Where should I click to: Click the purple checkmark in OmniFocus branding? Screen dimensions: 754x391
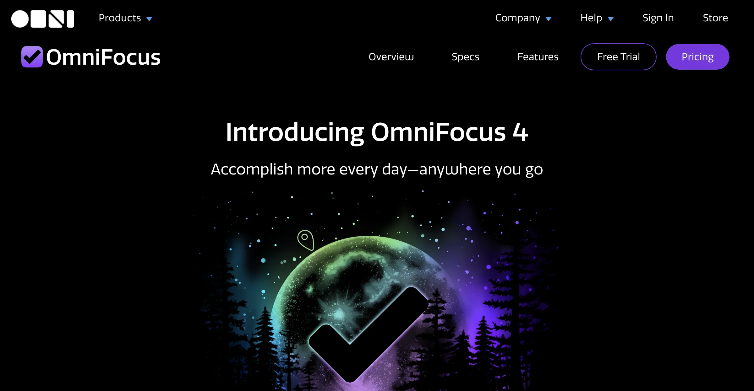click(32, 56)
